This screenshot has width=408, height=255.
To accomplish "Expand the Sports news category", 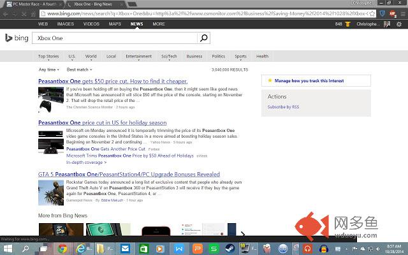I will pyautogui.click(x=240, y=57).
